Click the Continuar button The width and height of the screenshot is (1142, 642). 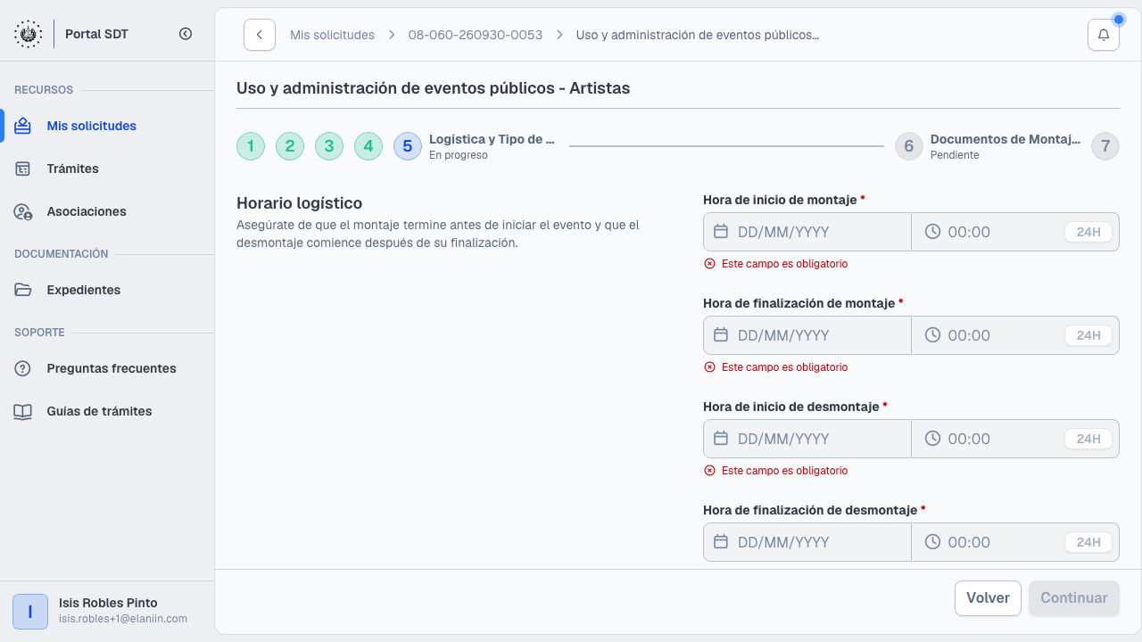[1074, 598]
